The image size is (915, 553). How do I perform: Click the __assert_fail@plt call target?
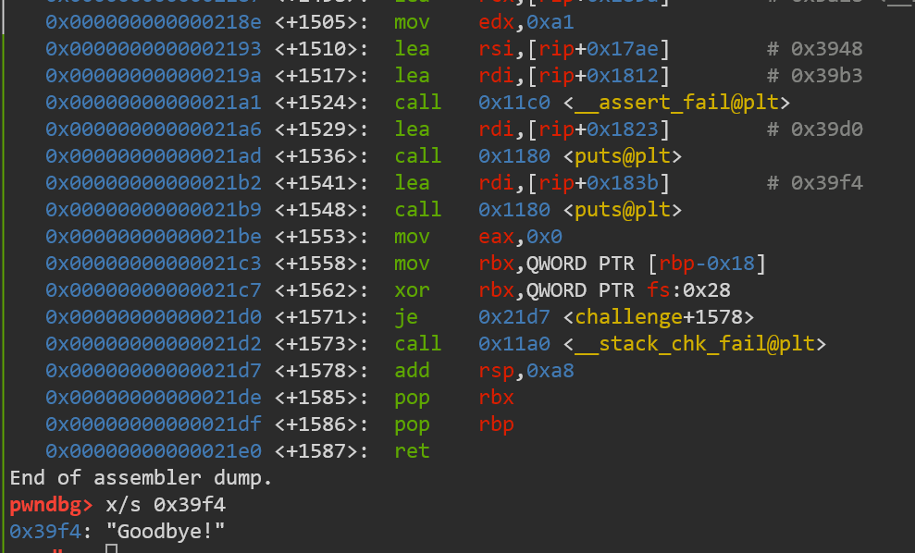click(677, 102)
